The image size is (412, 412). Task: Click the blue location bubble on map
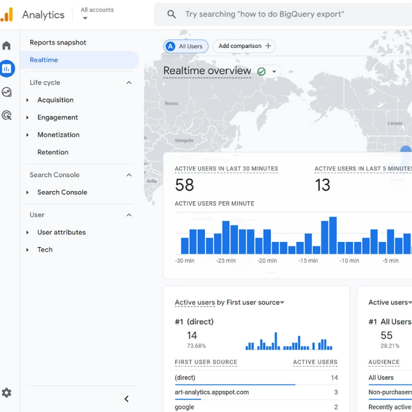pos(406,149)
